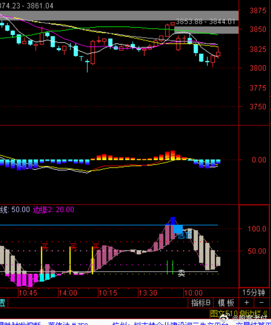Click the 0.00 MACD axis label
The height and width of the screenshot is (325, 271).
[259, 160]
